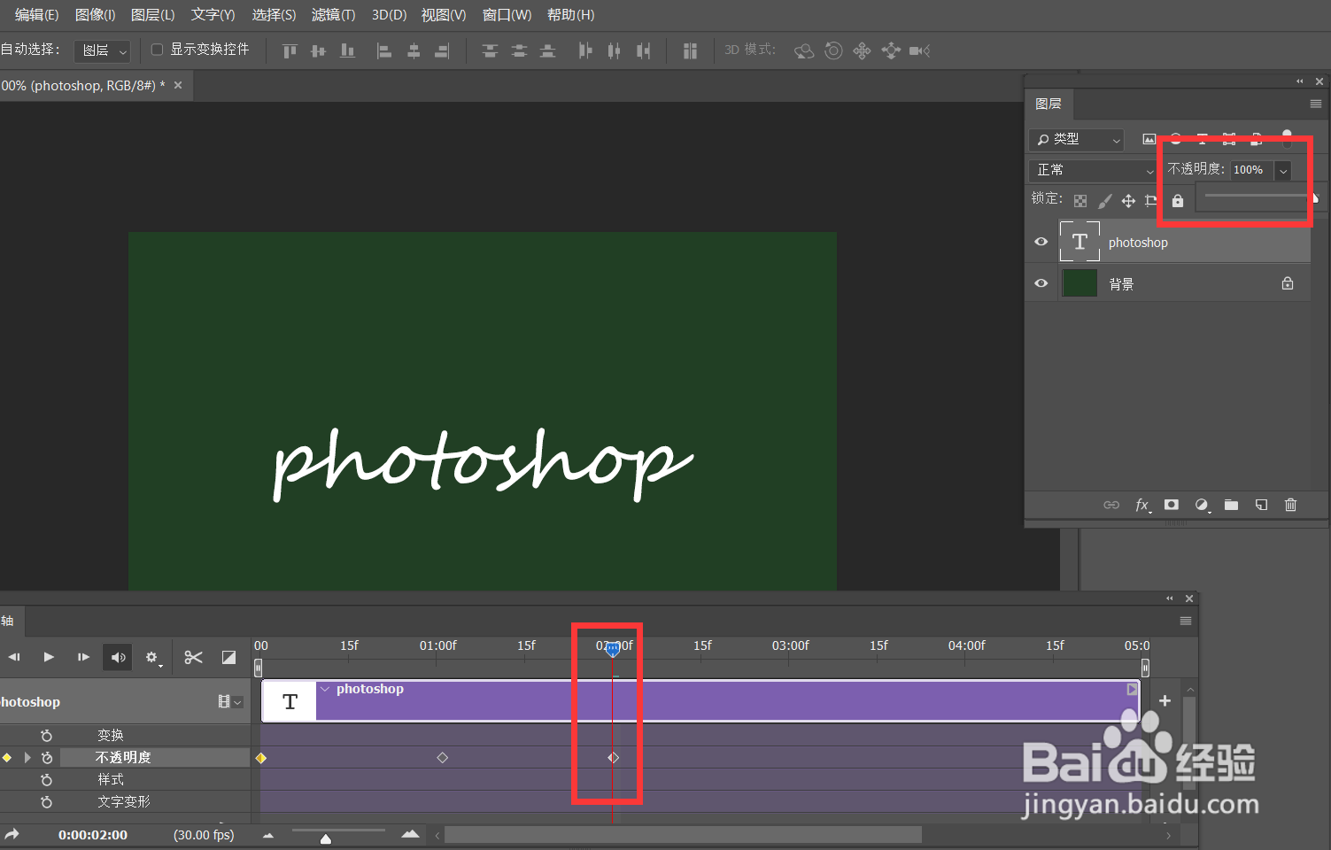
Task: Hide the photoshop text layer
Action: [x=1041, y=242]
